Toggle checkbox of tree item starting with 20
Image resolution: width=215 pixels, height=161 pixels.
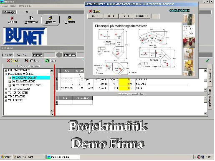10,82
